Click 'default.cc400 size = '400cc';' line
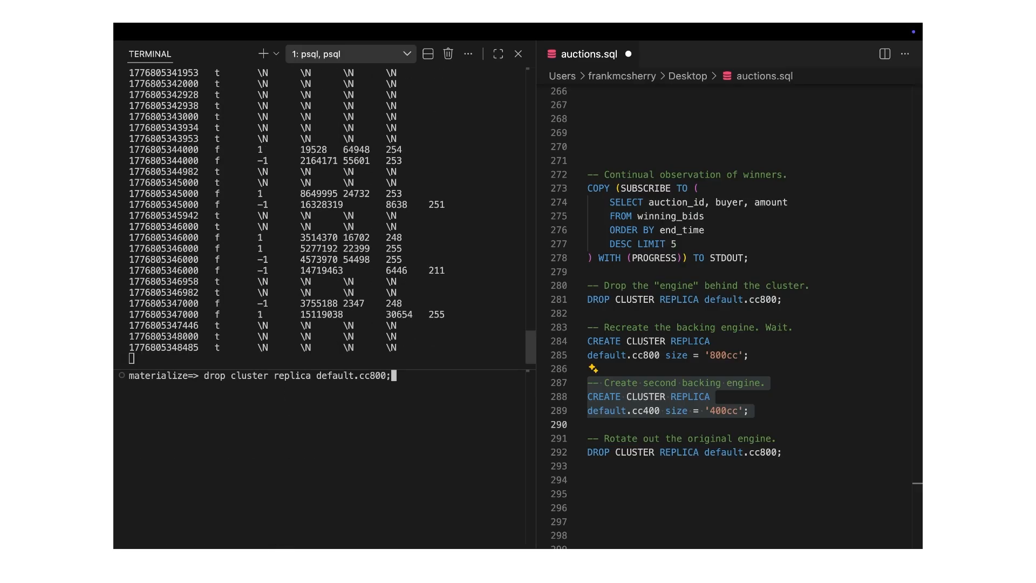This screenshot has height=583, width=1036. tap(667, 411)
